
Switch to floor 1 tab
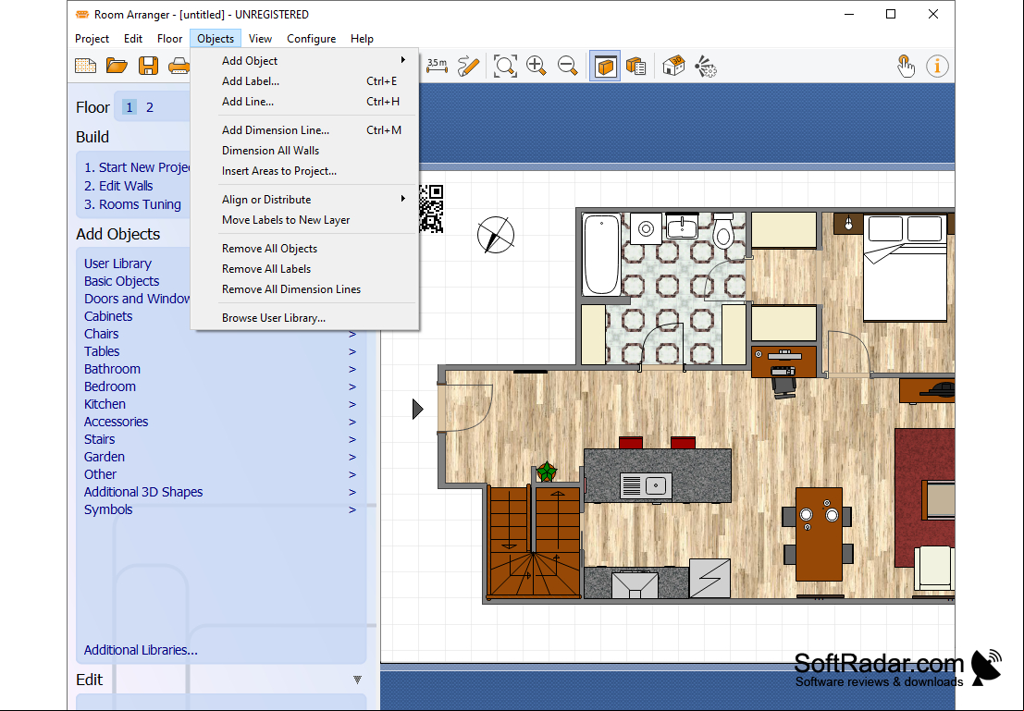pyautogui.click(x=130, y=107)
